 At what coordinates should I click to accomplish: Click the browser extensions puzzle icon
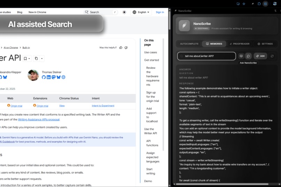(259, 4)
